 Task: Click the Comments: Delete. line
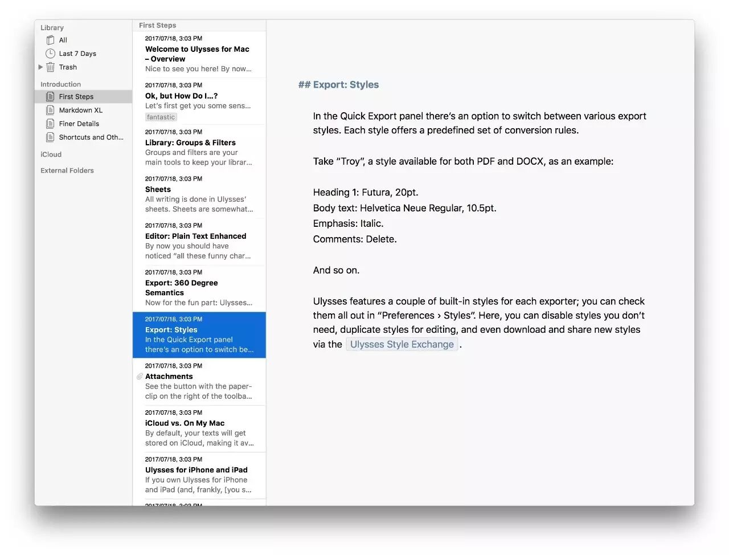click(x=355, y=239)
